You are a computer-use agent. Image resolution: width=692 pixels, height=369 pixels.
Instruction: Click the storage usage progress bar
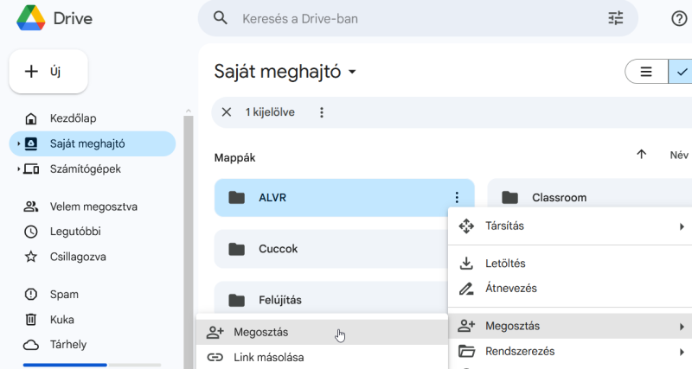click(92, 365)
